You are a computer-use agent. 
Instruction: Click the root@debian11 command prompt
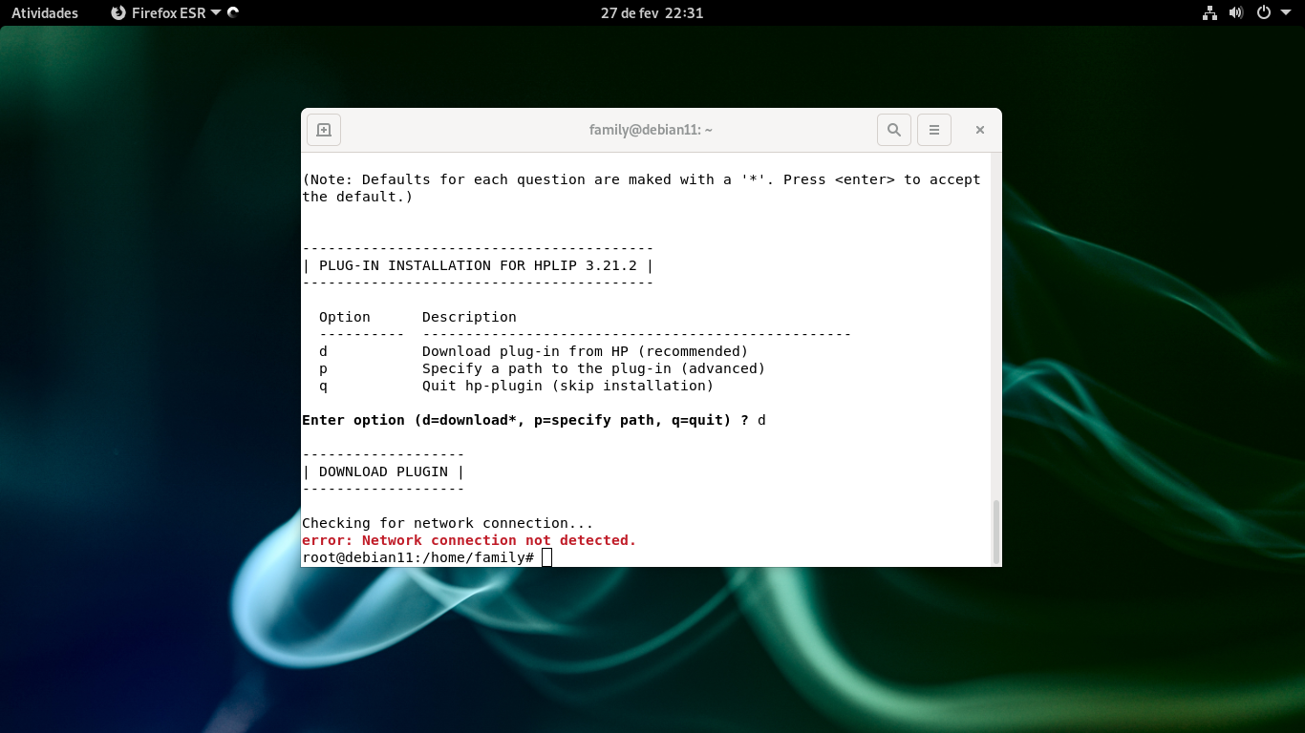[418, 557]
